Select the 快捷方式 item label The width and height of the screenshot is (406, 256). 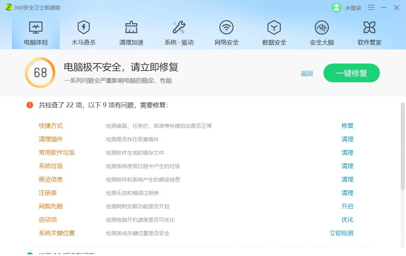click(x=51, y=126)
